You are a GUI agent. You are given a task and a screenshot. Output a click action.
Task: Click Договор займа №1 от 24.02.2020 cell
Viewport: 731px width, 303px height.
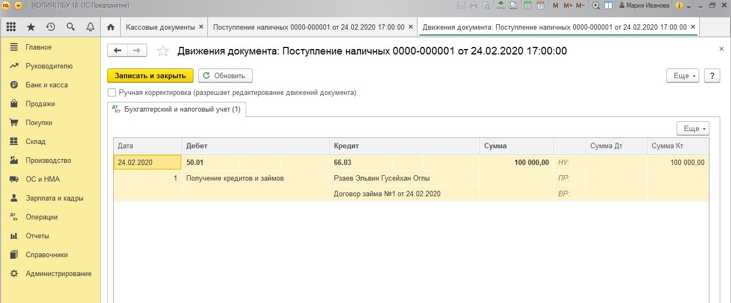[x=405, y=194]
